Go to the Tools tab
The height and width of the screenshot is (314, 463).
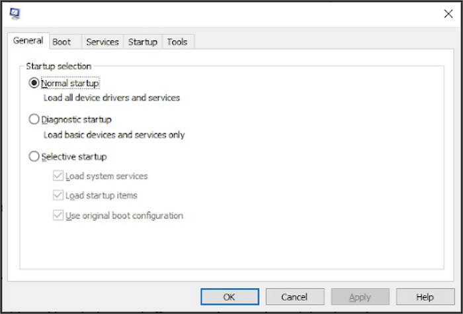[177, 42]
